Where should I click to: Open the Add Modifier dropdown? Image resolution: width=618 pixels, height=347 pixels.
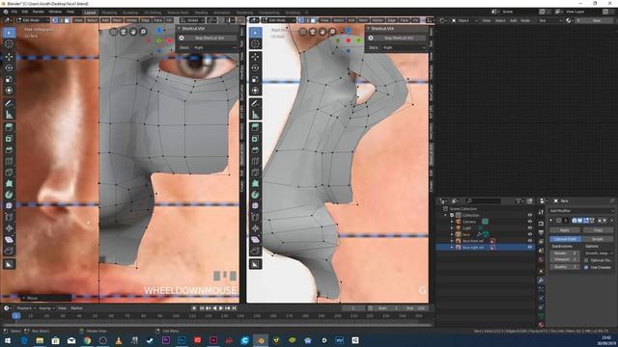coord(581,211)
